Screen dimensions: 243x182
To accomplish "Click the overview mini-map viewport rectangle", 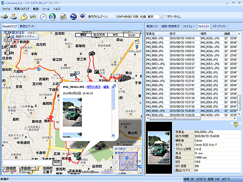I will 128,161.
